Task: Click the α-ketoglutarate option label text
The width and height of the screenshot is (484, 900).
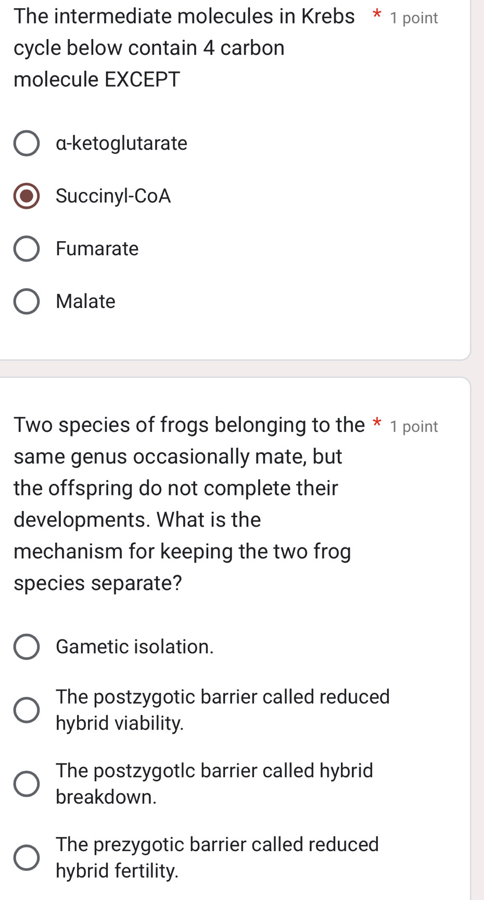Action: pos(121,143)
